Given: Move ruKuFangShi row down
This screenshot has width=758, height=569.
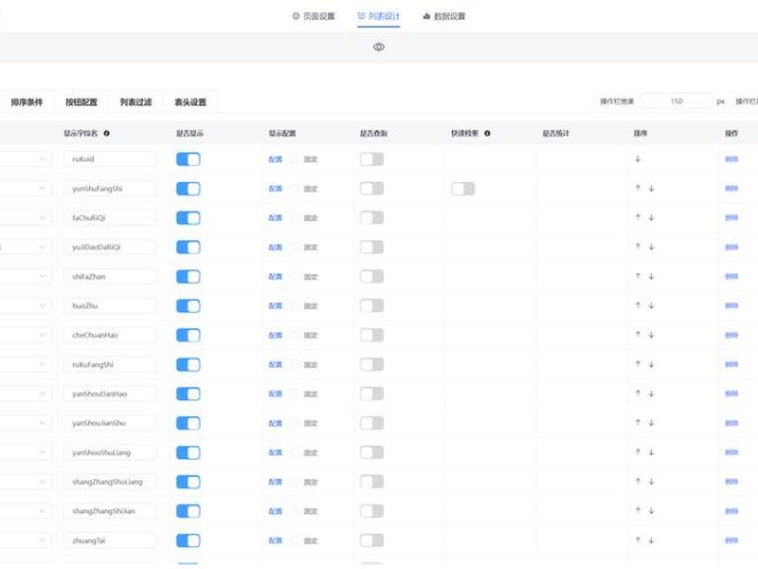Looking at the screenshot, I should (651, 364).
